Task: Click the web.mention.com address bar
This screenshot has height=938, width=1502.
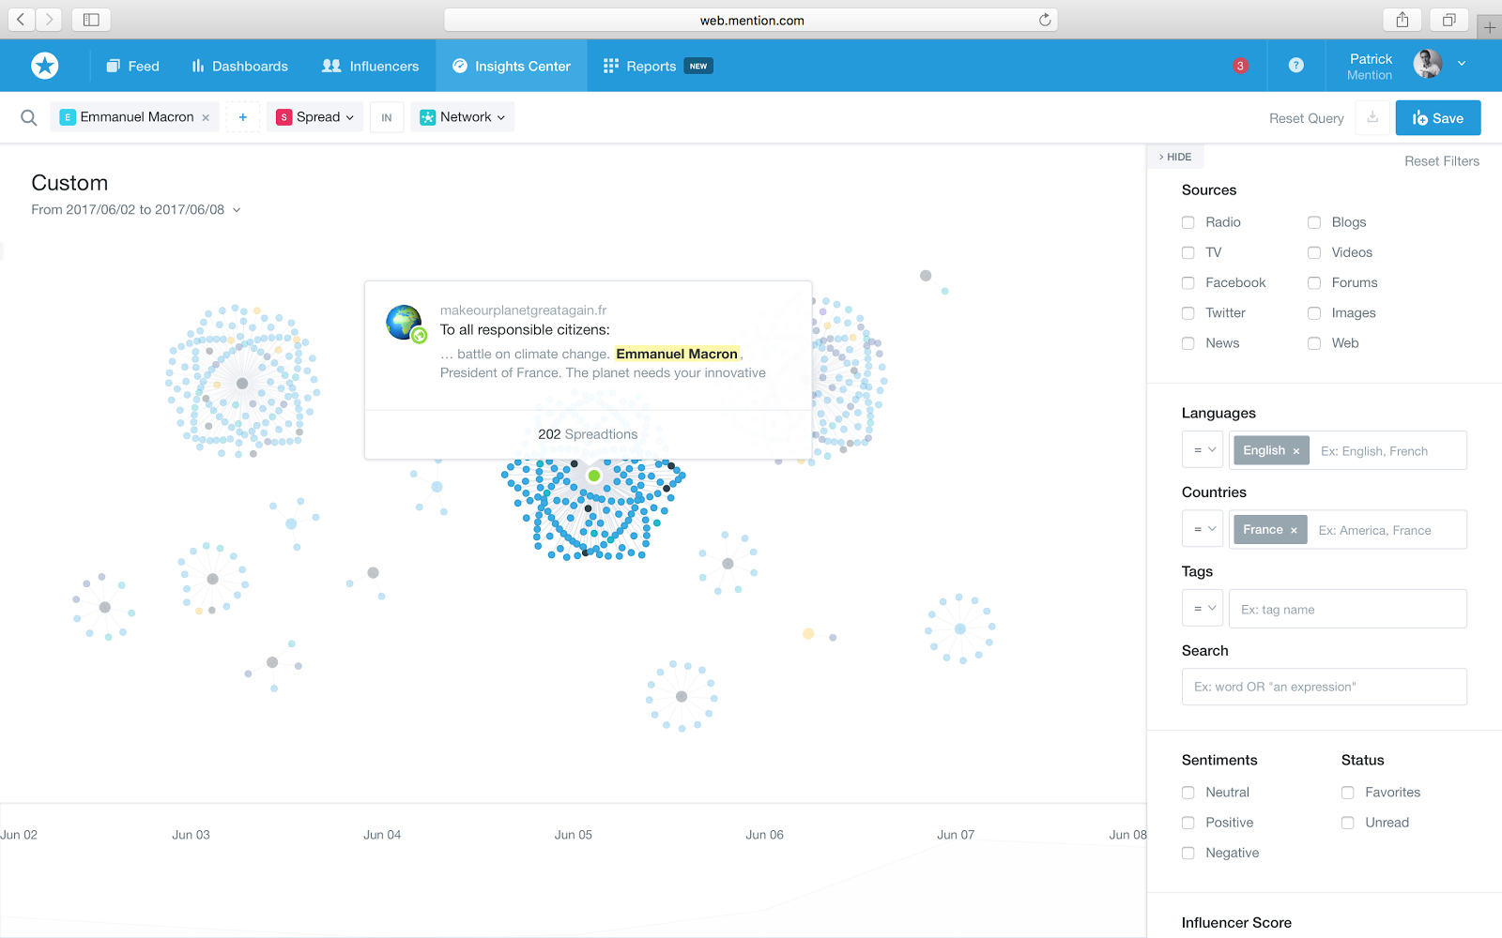Action: coord(751,20)
